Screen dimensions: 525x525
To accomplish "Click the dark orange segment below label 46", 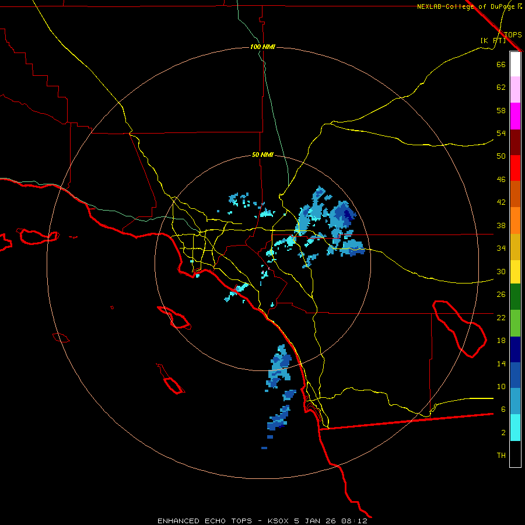I will 515,194.
